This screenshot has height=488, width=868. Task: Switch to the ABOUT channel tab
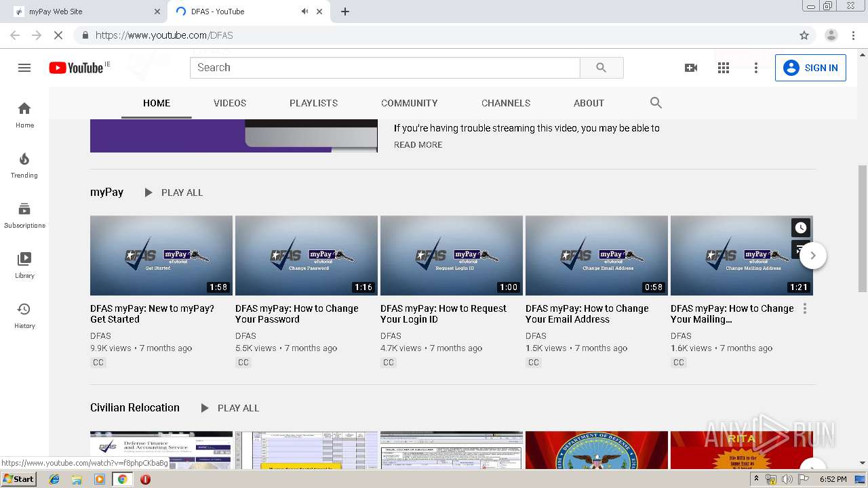point(589,103)
